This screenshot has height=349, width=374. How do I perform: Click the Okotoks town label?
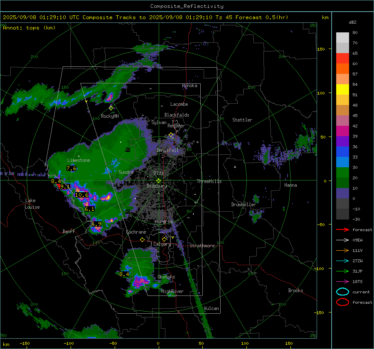pyautogui.click(x=166, y=277)
